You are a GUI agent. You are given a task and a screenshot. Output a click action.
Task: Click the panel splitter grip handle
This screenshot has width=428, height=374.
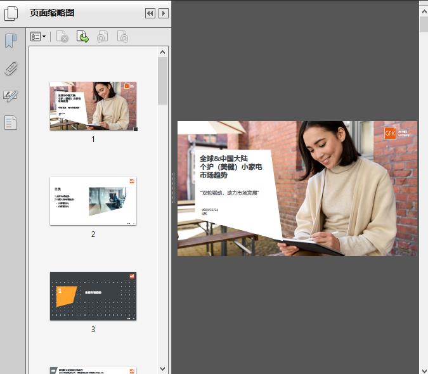173,188
